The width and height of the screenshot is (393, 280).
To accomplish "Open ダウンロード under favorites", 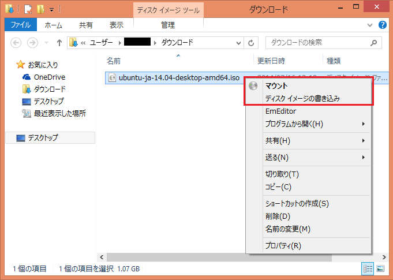I will click(x=50, y=89).
